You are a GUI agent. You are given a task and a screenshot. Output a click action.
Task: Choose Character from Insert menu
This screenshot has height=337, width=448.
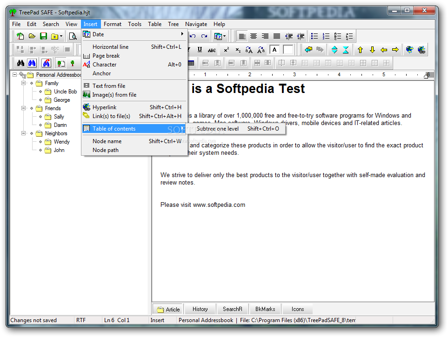pyautogui.click(x=134, y=65)
